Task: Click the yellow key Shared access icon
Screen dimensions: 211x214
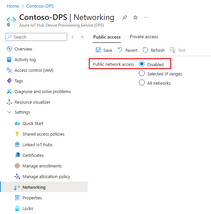Action: coord(17,134)
